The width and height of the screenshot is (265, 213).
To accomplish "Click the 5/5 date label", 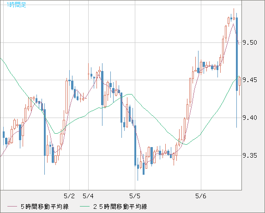I will point(135,196).
